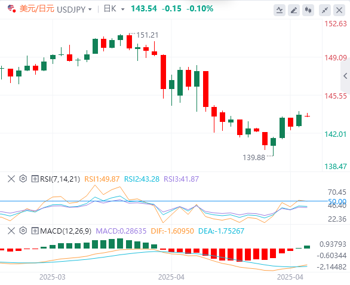Screen dimensions: 350x285
Task: Remove the MACD indicator with its X
Action: [11, 231]
